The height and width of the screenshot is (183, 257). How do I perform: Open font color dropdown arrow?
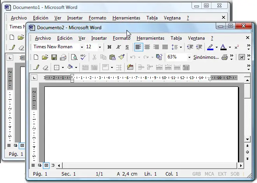pos(230,48)
